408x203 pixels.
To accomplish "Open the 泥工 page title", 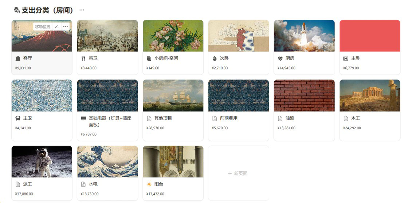I will [x=28, y=184].
